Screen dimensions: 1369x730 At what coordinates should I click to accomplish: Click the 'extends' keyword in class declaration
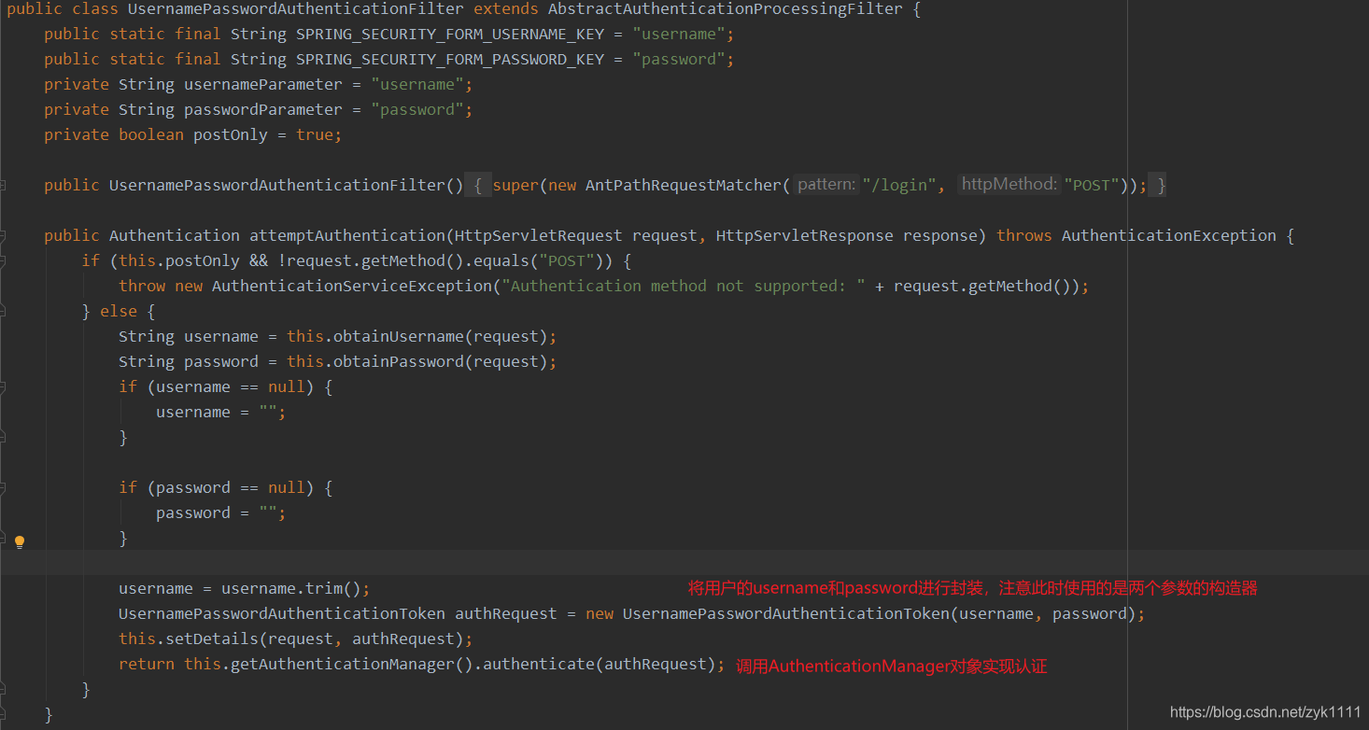(506, 8)
